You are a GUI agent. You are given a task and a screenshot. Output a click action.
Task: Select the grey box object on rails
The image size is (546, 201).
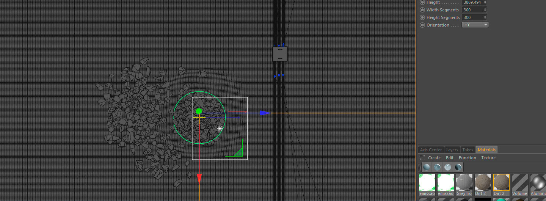pos(280,54)
